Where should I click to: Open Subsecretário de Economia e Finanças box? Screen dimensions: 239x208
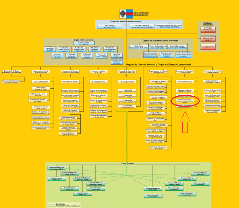coord(213,82)
